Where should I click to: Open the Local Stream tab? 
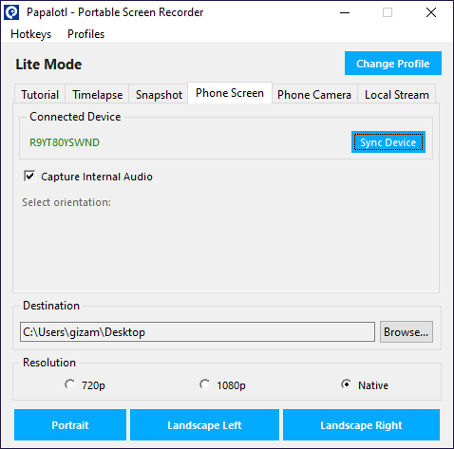tap(397, 94)
